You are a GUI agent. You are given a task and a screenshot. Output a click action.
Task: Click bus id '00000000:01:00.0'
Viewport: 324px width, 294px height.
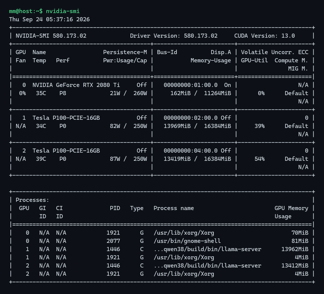[191, 85]
